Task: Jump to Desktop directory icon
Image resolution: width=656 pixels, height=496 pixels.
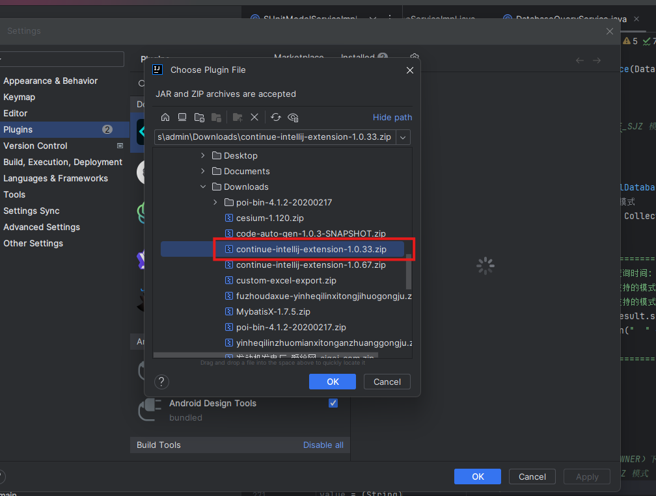Action: tap(182, 118)
